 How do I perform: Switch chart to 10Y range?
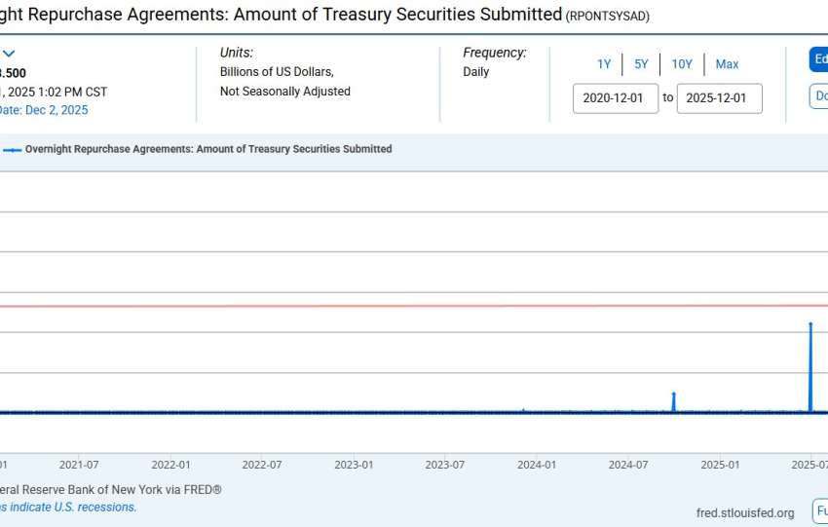(681, 64)
